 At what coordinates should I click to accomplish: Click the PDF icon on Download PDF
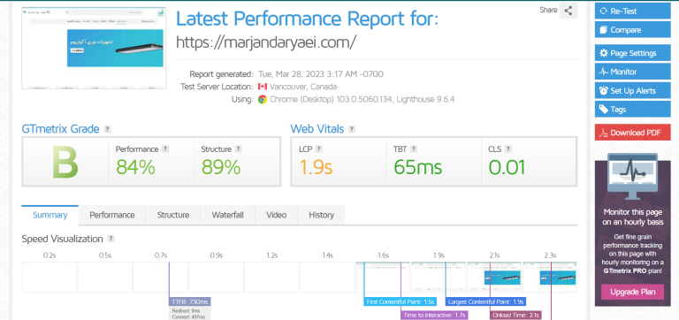click(x=604, y=133)
